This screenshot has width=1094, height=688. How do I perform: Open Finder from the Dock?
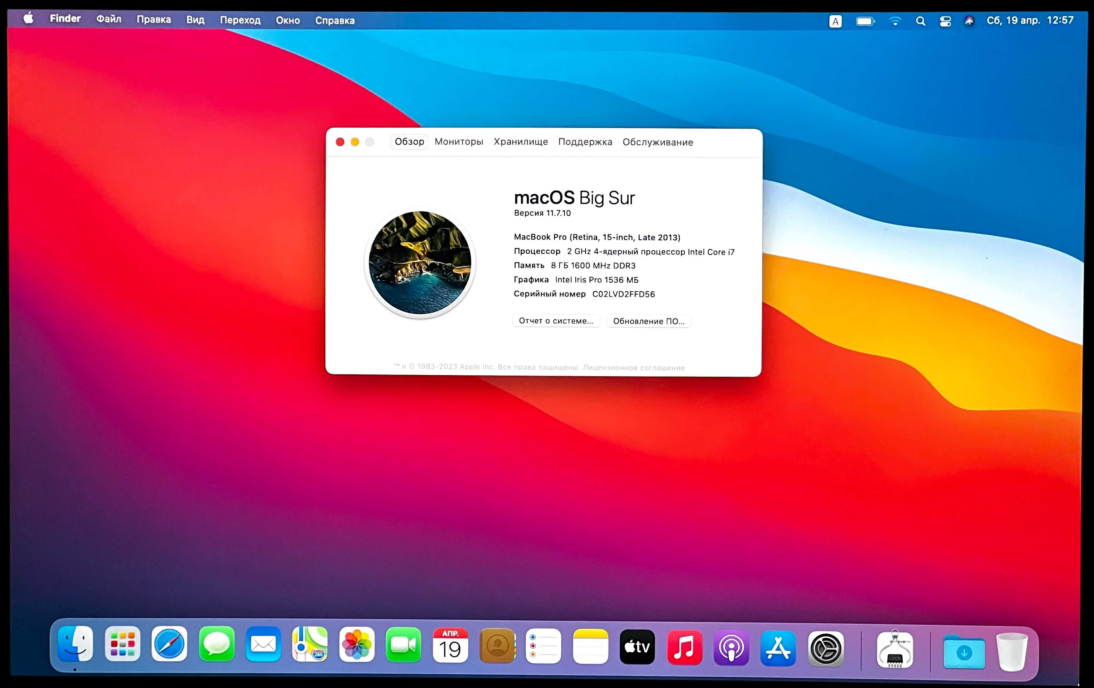coord(75,643)
